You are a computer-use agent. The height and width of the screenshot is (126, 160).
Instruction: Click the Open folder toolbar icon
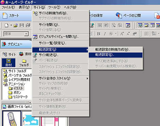pos(15,25)
